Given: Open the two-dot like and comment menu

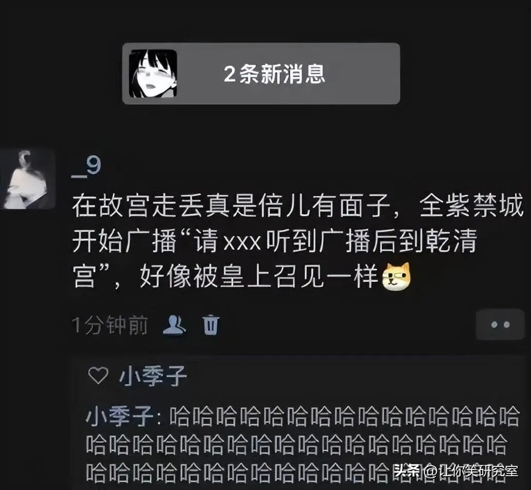Looking at the screenshot, I should (x=500, y=325).
